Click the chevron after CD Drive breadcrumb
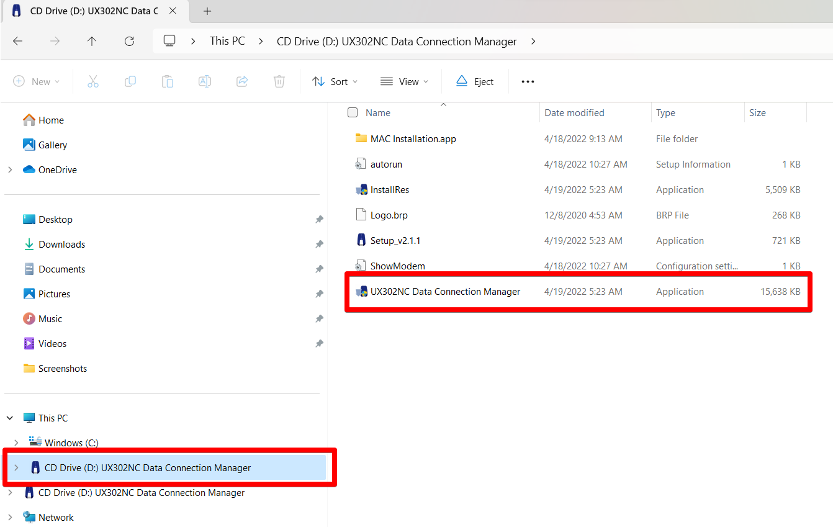This screenshot has height=527, width=833. click(533, 41)
